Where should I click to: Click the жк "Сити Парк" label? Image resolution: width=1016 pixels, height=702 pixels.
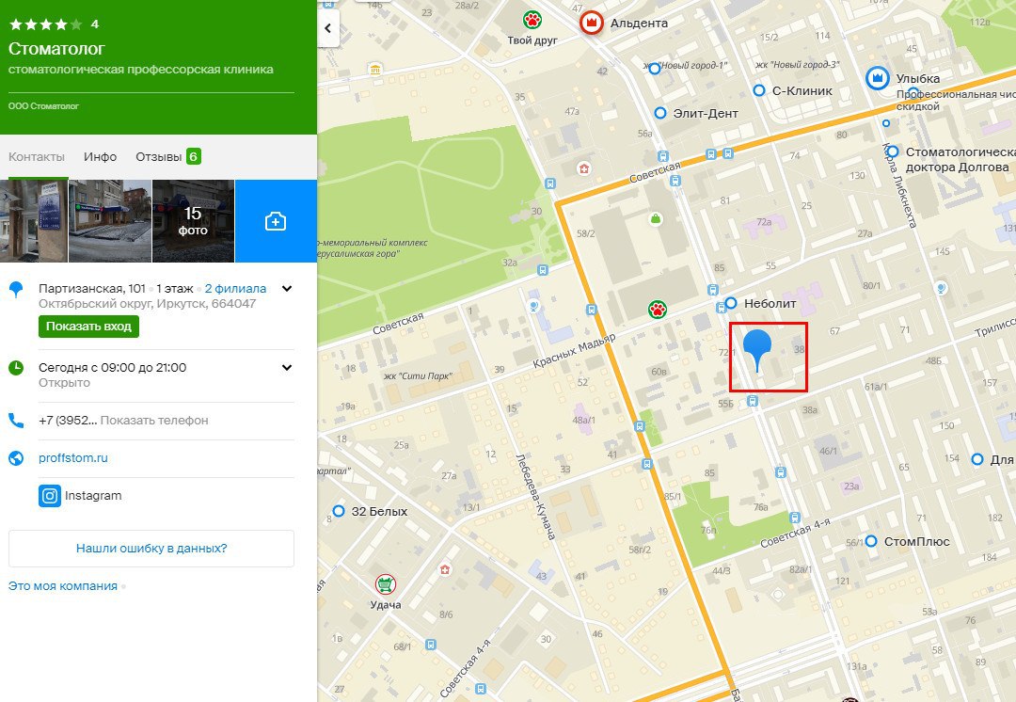coord(418,376)
